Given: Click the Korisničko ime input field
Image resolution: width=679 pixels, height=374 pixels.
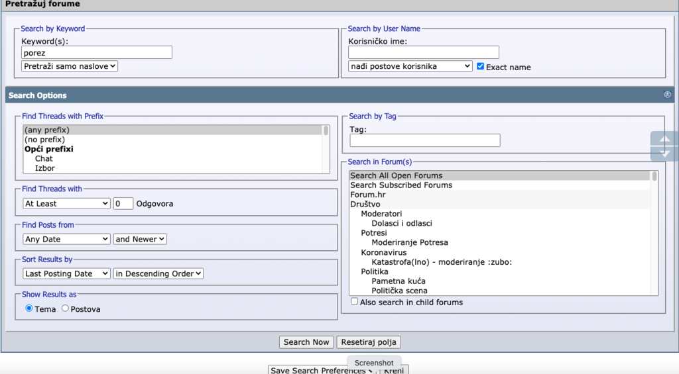Looking at the screenshot, I should [424, 53].
